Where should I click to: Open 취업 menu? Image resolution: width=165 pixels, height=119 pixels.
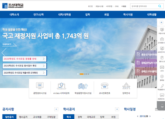pyautogui.click(x=107, y=15)
